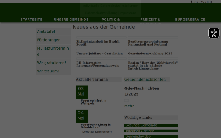
Task: Open the Gemeindevideo link button
Action: point(151,137)
